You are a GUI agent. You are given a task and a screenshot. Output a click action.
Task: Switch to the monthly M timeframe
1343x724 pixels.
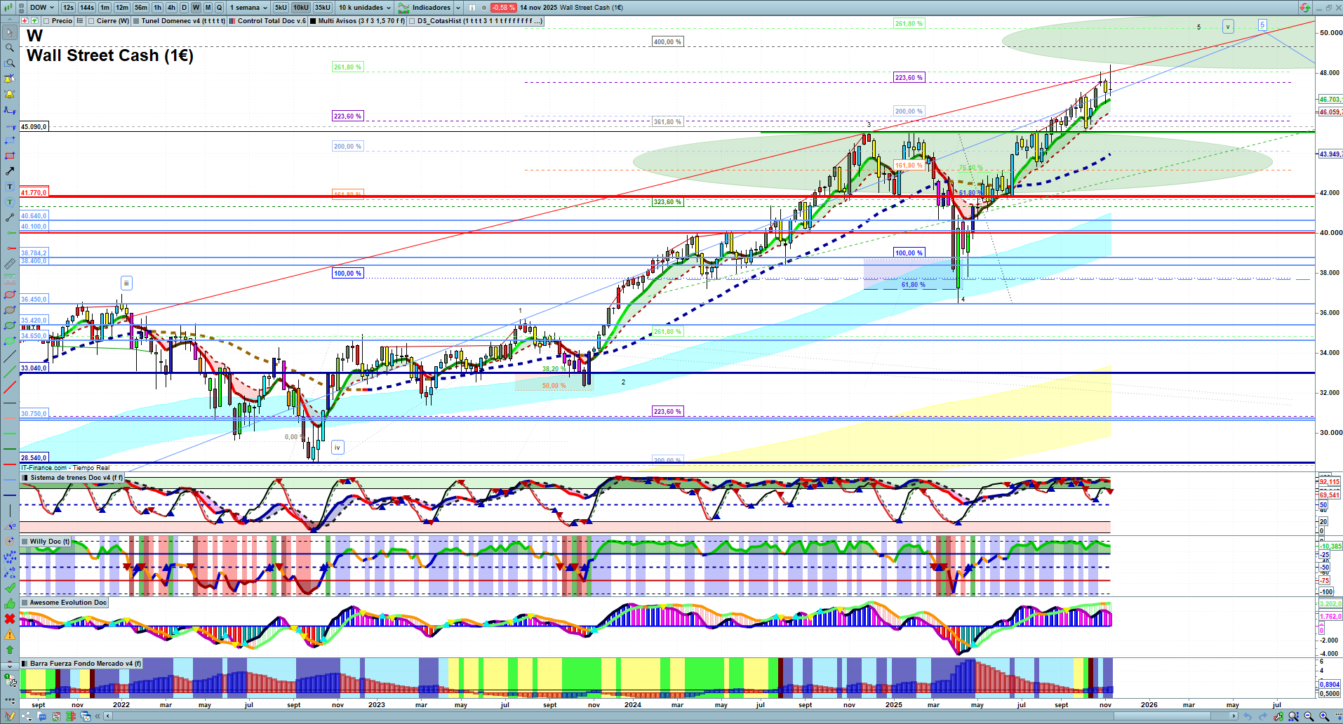(x=208, y=8)
